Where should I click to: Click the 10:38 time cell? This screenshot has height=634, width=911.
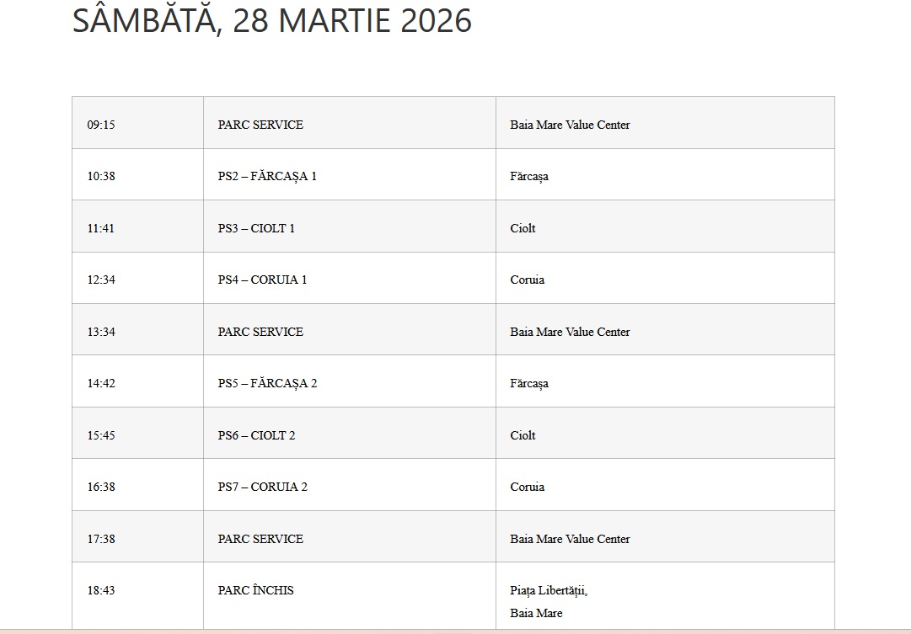101,177
